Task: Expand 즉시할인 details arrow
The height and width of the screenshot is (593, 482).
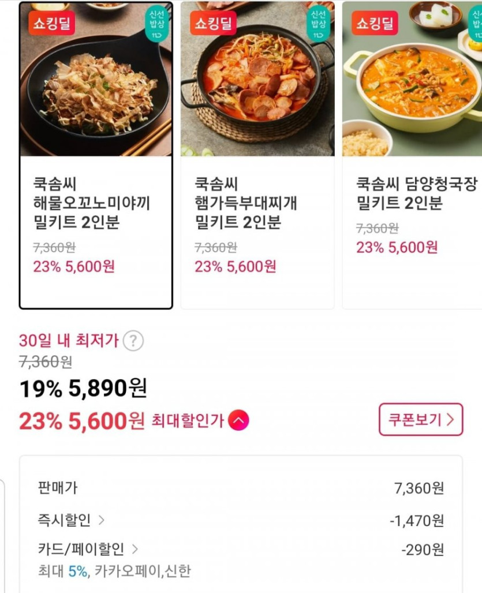Action: [102, 520]
